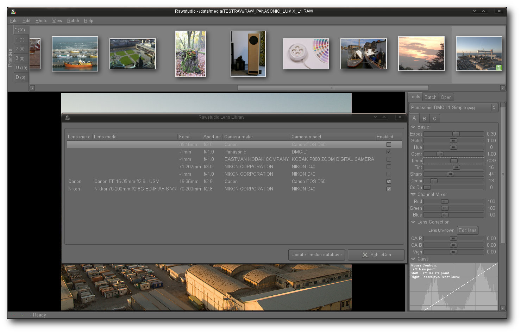The image size is (521, 333).
Task: Open the Edit menu
Action: [26, 20]
